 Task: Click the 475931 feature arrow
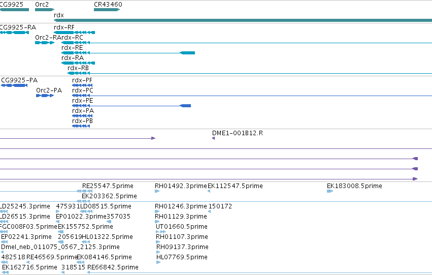click(x=57, y=211)
